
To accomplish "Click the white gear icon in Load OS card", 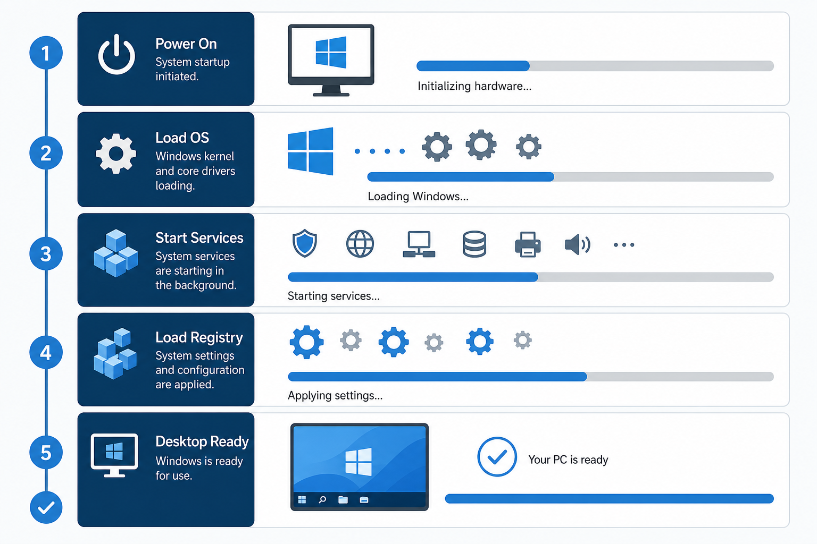I will (x=116, y=154).
